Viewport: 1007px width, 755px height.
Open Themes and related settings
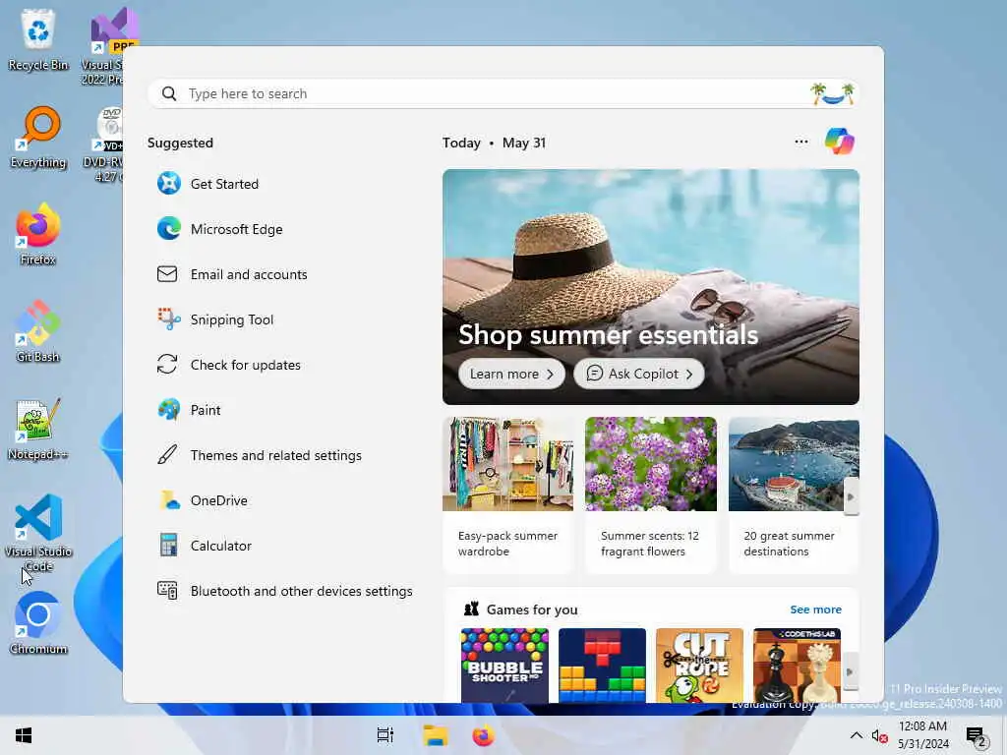259,455
